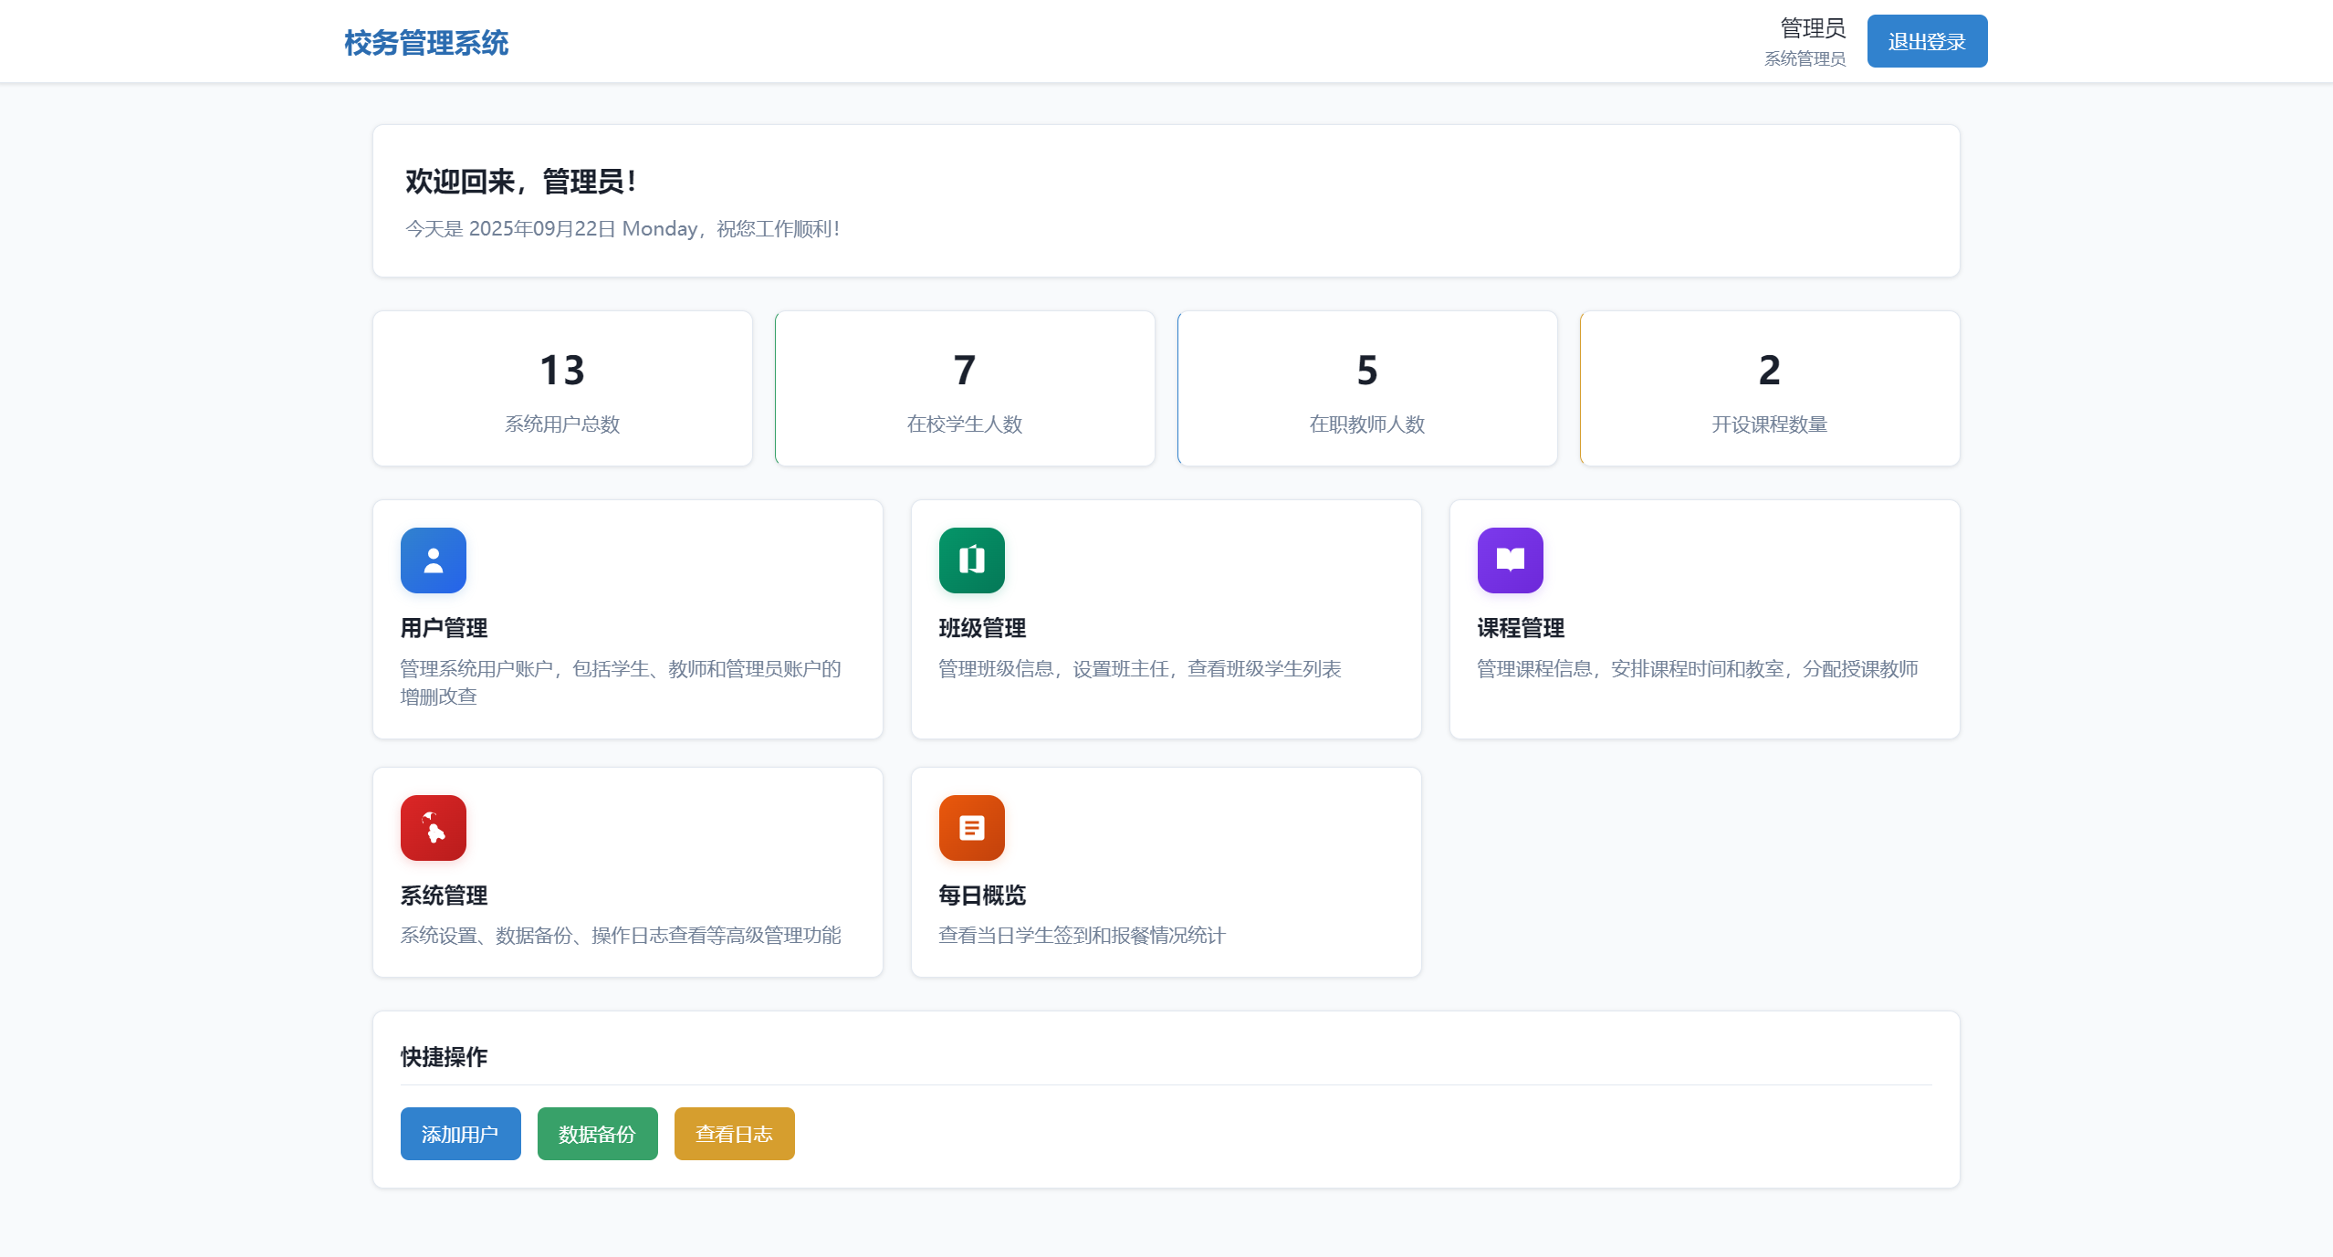This screenshot has height=1257, width=2333.
Task: Click the 查看日志 quick action button
Action: [x=733, y=1133]
